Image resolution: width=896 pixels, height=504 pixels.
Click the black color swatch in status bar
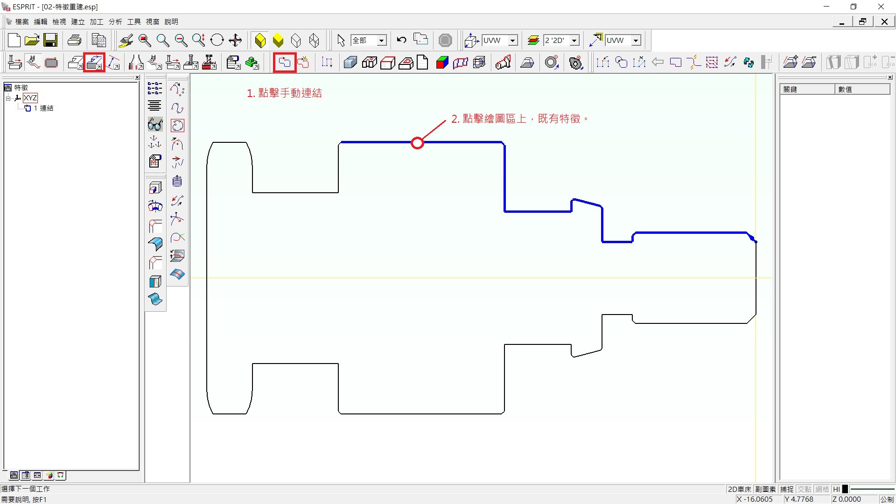(845, 489)
